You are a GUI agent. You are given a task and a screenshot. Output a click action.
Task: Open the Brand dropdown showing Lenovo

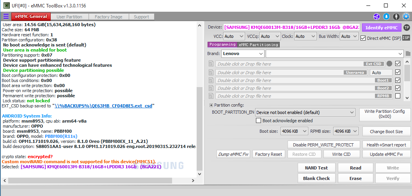click(243, 53)
